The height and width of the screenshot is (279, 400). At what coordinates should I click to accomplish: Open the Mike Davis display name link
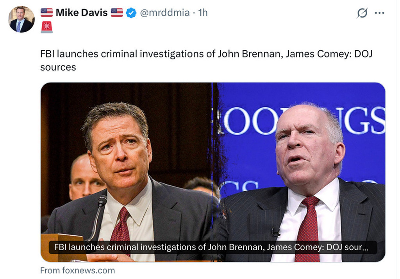point(82,13)
